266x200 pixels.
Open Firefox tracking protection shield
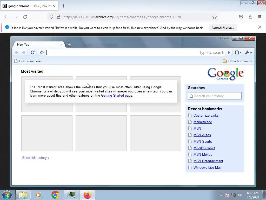(x=51, y=17)
